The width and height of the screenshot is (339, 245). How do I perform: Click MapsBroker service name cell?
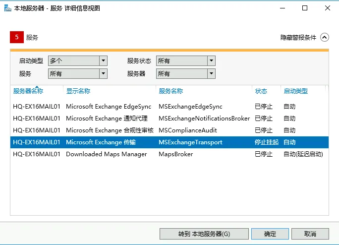click(x=175, y=154)
